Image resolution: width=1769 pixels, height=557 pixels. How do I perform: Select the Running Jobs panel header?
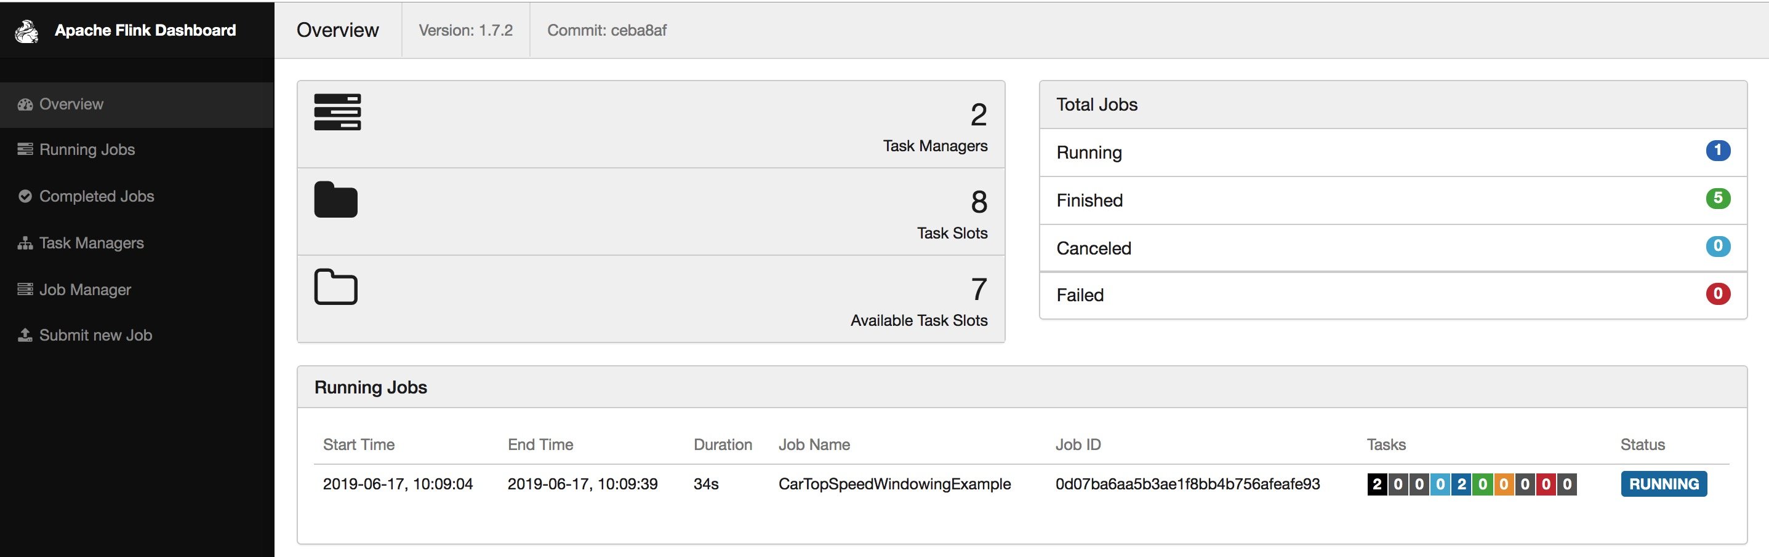pos(371,386)
